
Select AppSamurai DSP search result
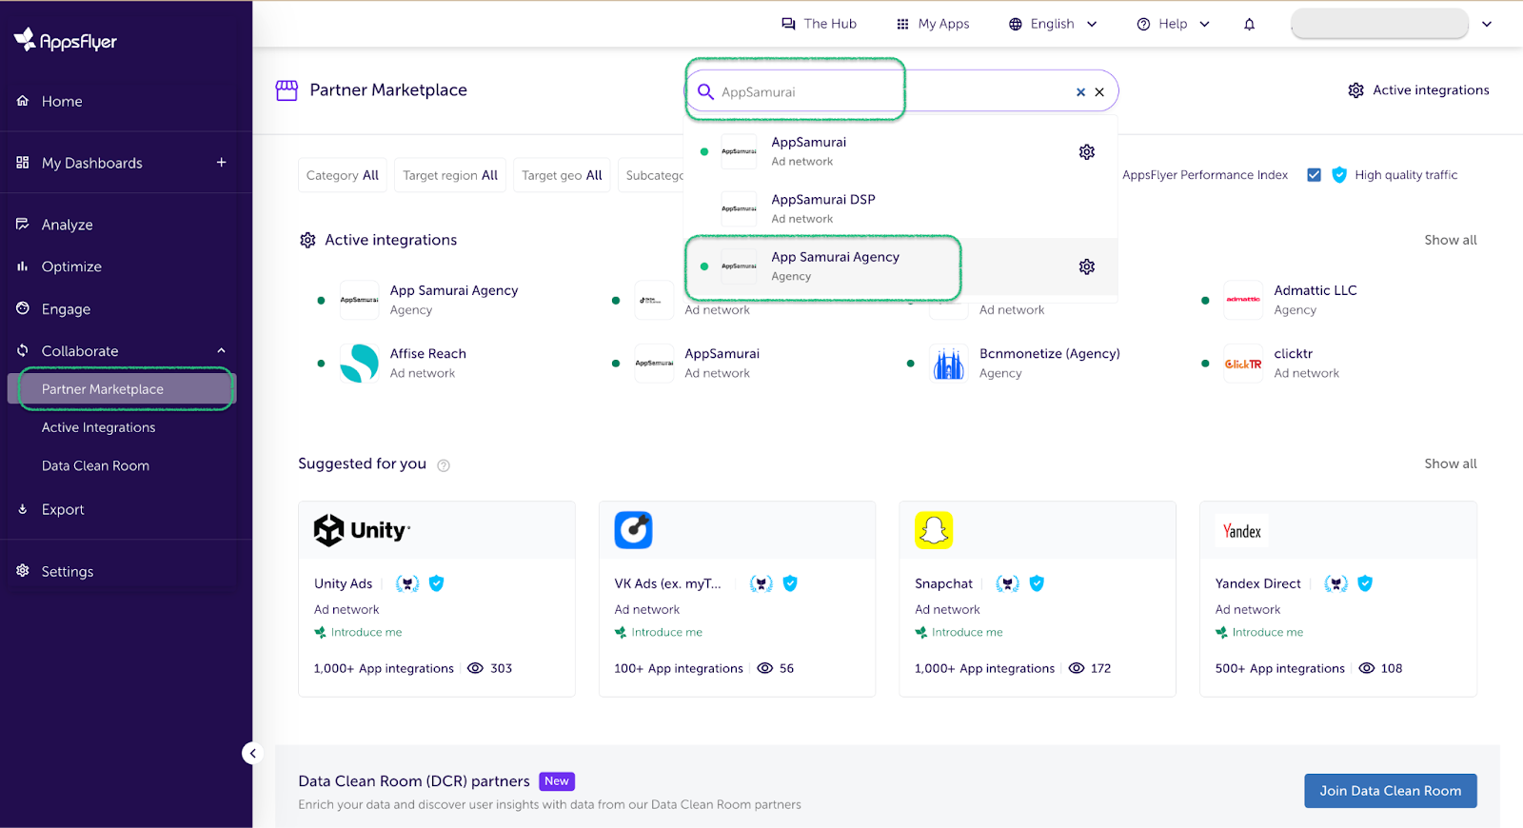[x=900, y=208]
